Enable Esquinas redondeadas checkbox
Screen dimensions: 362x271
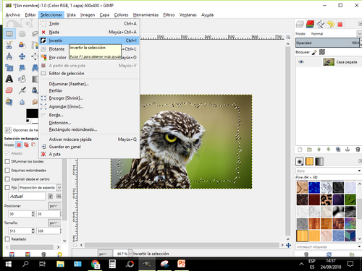point(7,171)
